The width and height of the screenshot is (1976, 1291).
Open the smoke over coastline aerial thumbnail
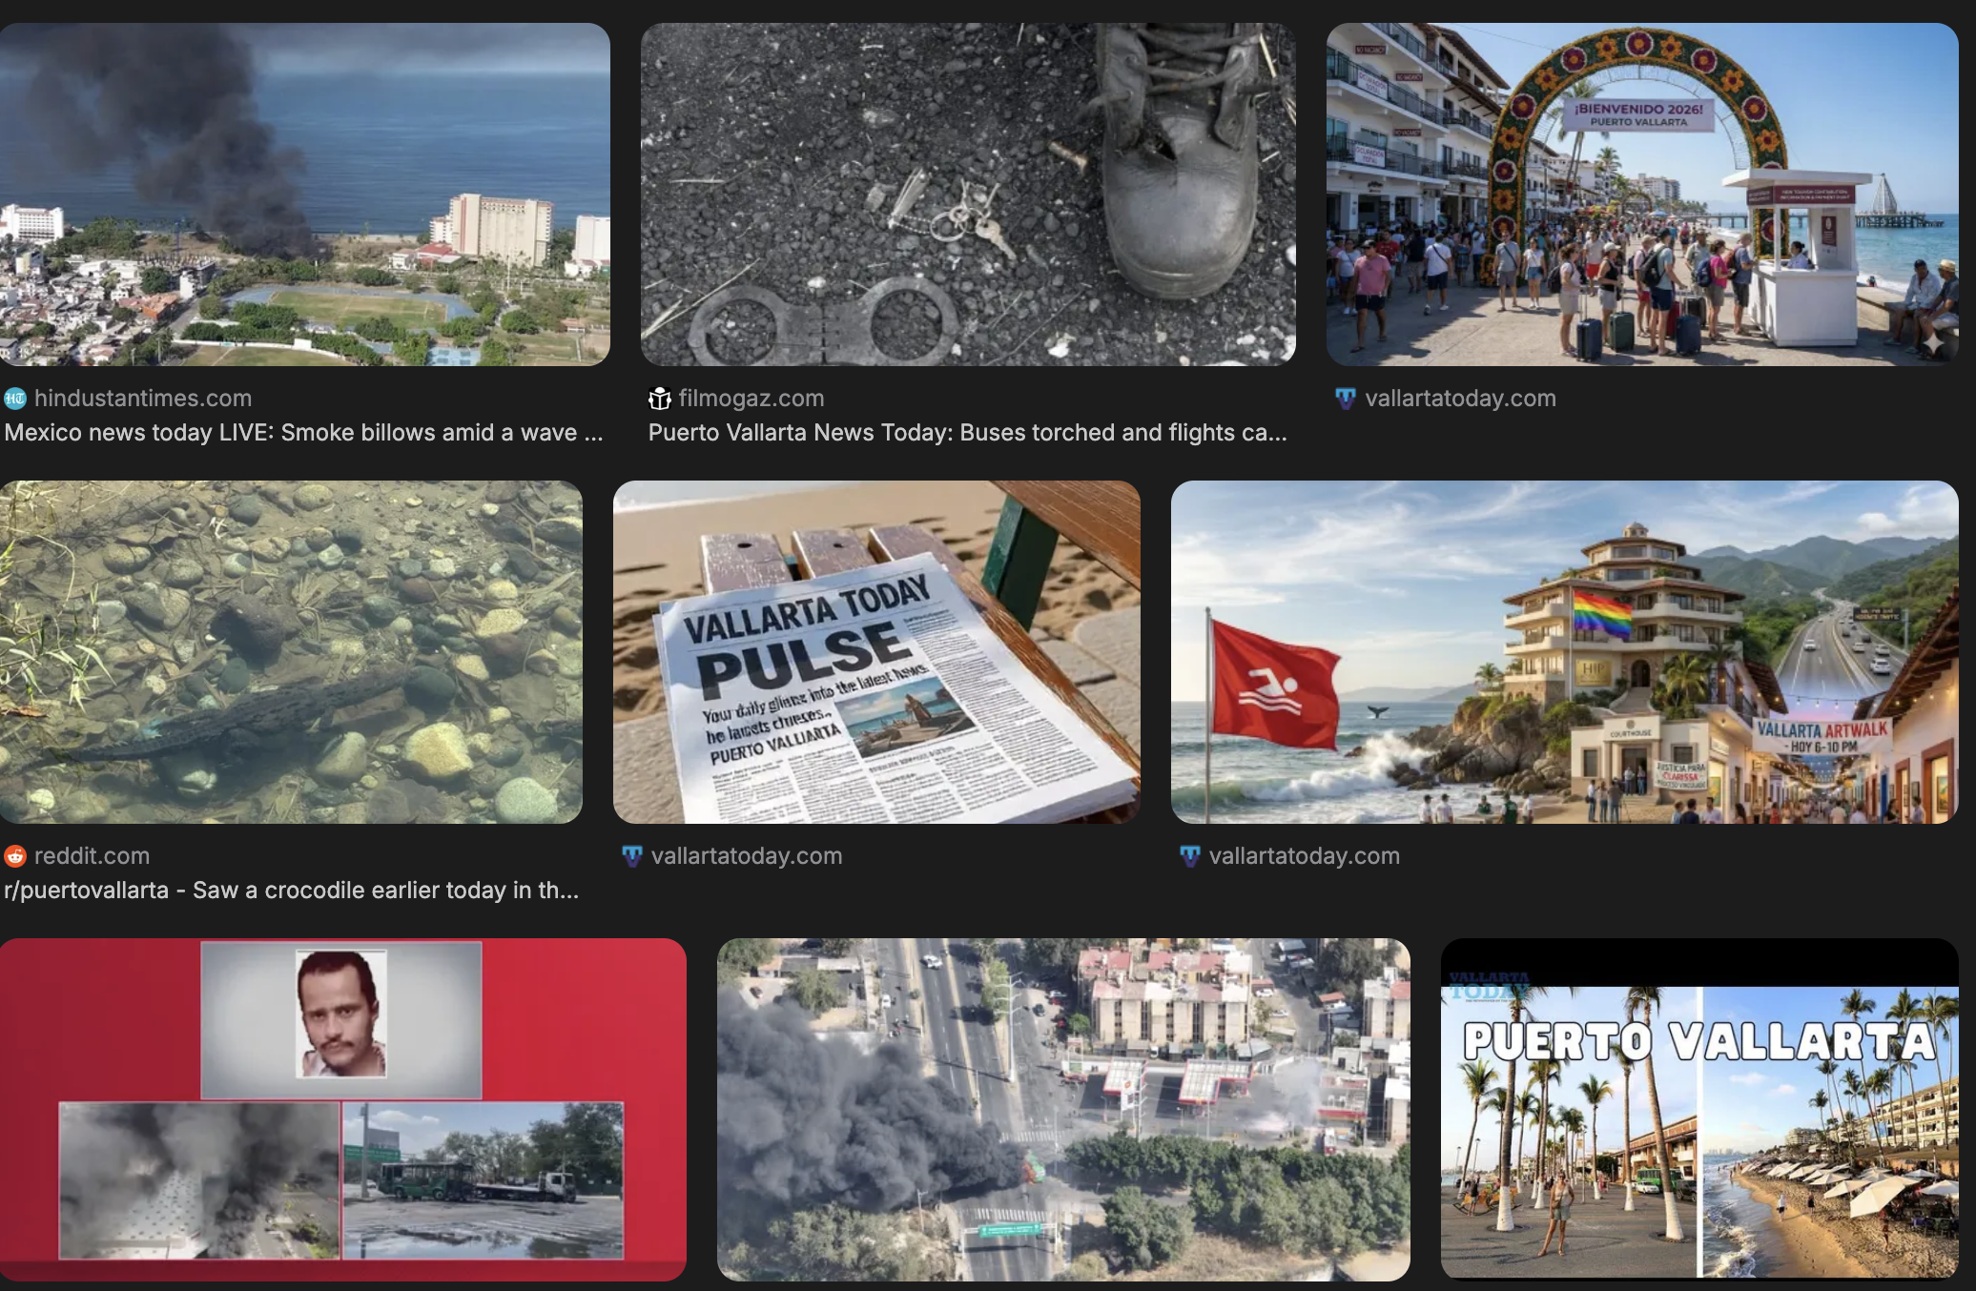[305, 195]
